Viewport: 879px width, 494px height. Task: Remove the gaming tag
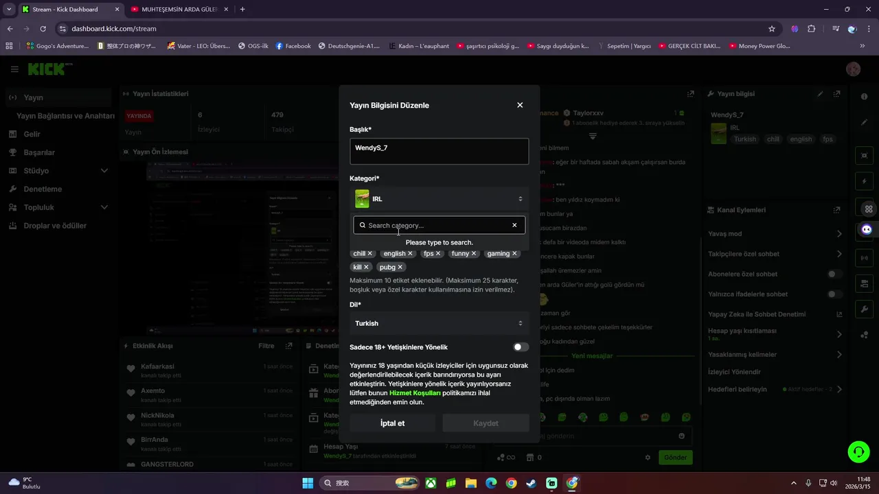(514, 254)
